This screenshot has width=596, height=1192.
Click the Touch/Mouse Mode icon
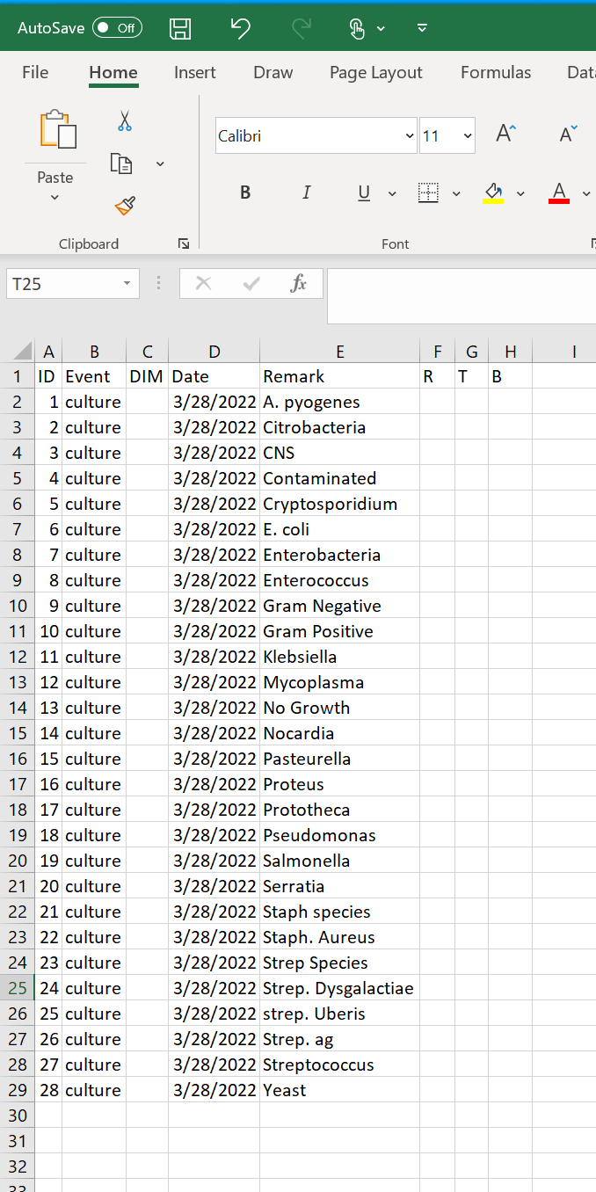point(357,28)
